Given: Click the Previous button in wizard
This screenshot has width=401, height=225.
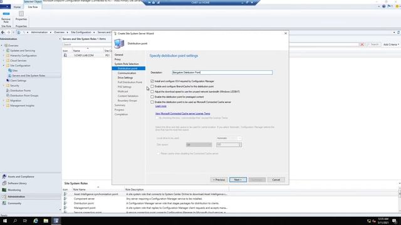Looking at the screenshot, I should [x=219, y=180].
